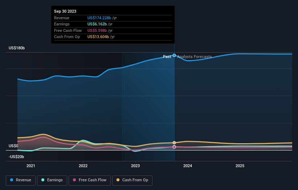Screen dimensions: 298x190
Task: Toggle the Revenue legend button
Action: click(x=21, y=180)
